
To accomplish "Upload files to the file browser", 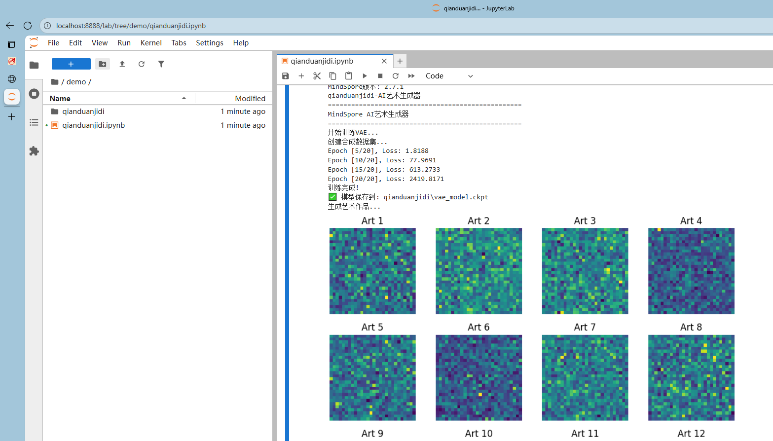I will (122, 64).
